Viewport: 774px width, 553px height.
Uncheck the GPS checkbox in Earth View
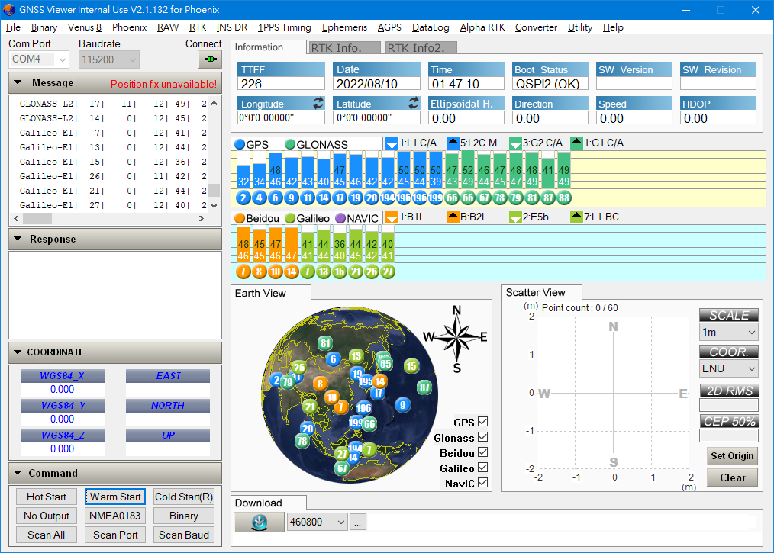482,423
